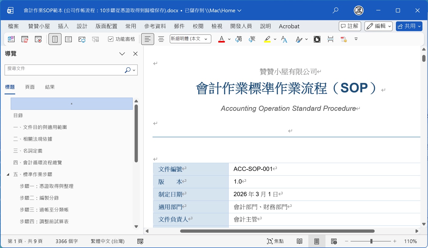The height and width of the screenshot is (248, 428).
Task: Collapse the 五、標準作業步驟 heading in navigation
Action: (9, 174)
